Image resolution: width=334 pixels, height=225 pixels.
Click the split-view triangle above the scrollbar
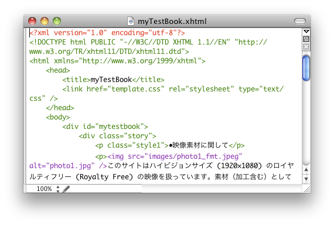tap(306, 31)
